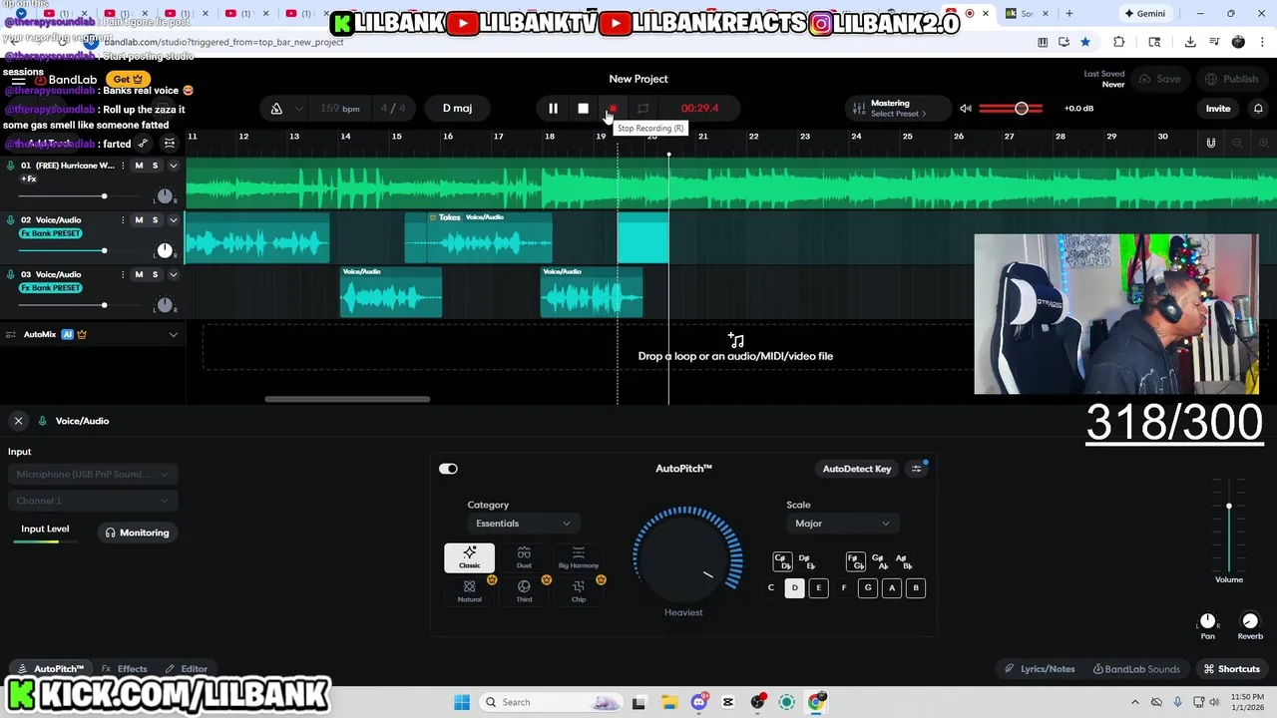This screenshot has height=718, width=1277.
Task: Open track 01 more-options dots
Action: pos(123,166)
